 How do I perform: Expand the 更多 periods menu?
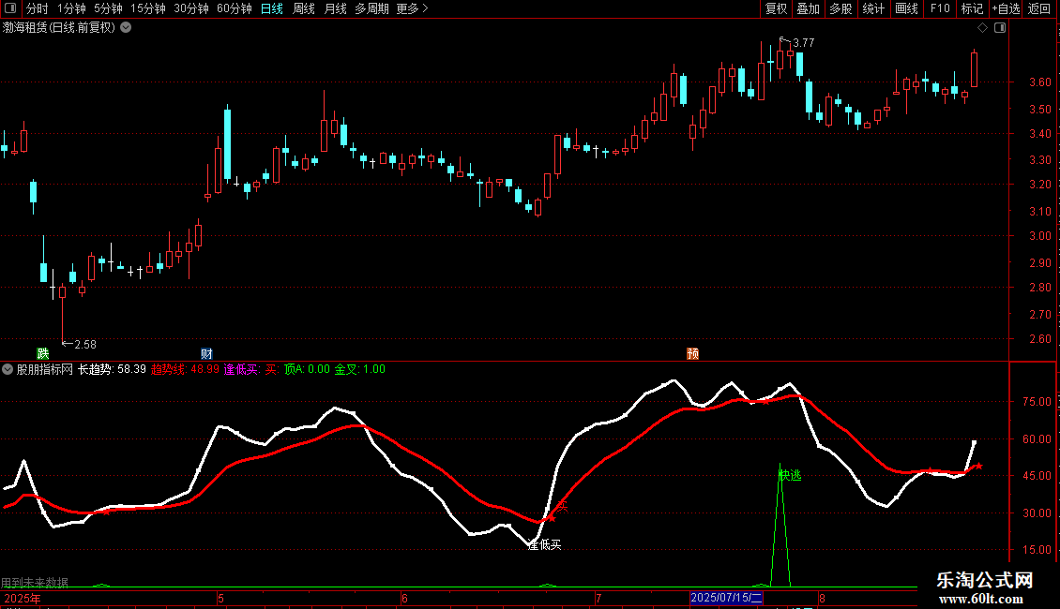[x=413, y=8]
